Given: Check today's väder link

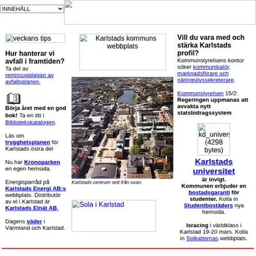Looking at the screenshot, I should (x=35, y=221).
